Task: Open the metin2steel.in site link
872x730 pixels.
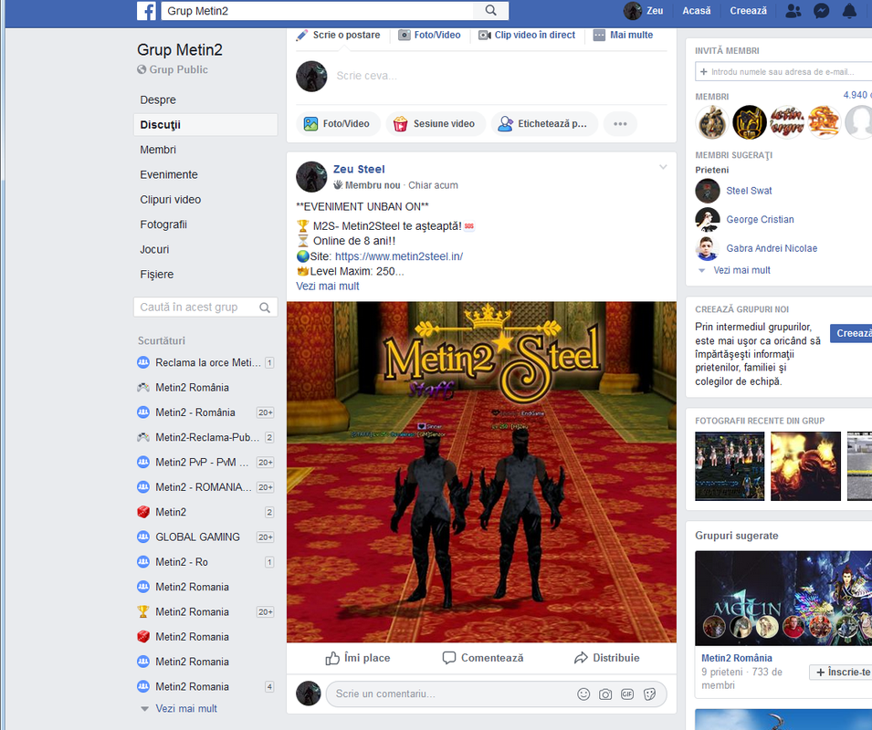Action: (399, 256)
